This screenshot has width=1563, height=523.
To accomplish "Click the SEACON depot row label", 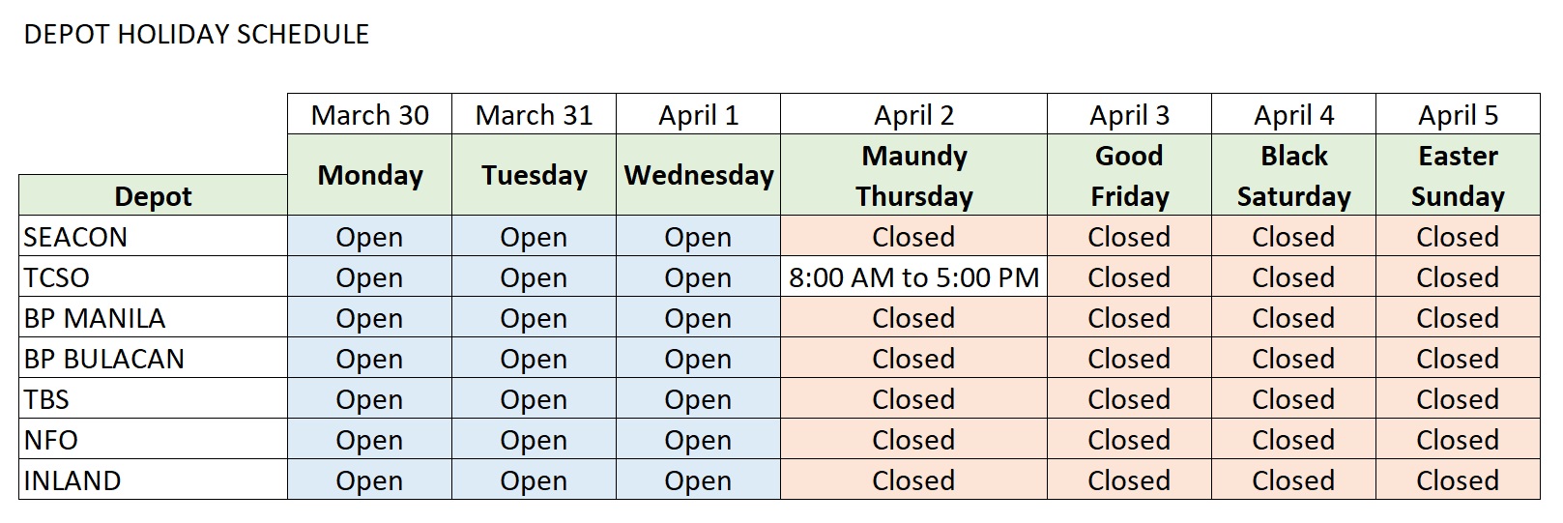I will click(x=75, y=237).
